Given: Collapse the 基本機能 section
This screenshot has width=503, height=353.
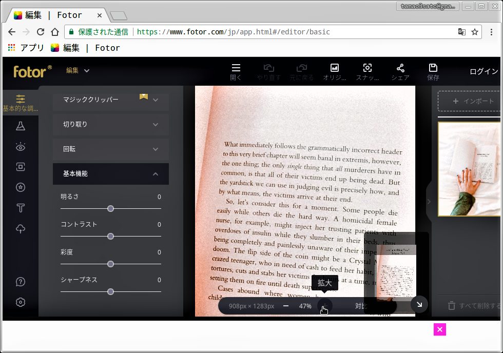Looking at the screenshot, I should [111, 174].
